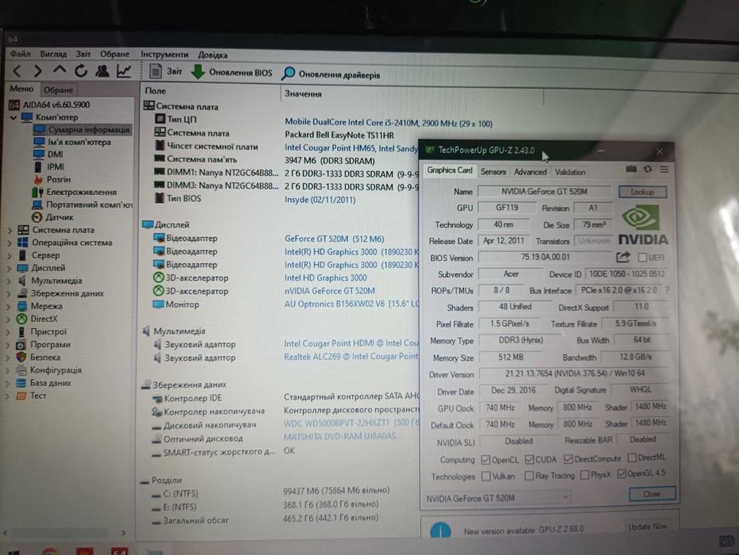
Task: Toggle the PhysX checkbox
Action: [584, 474]
